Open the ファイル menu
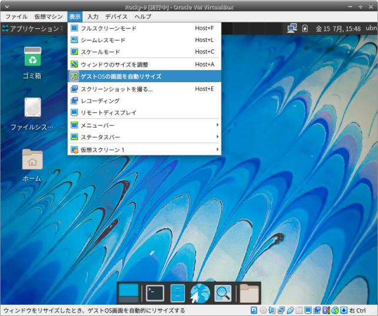Image resolution: width=378 pixels, height=316 pixels. (16, 16)
